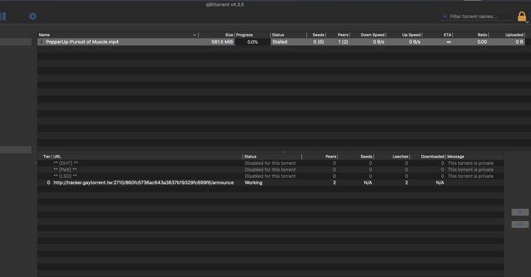This screenshot has height=277, width=531.
Task: Select the ** [DHT] ** tracker row
Action: (270, 163)
